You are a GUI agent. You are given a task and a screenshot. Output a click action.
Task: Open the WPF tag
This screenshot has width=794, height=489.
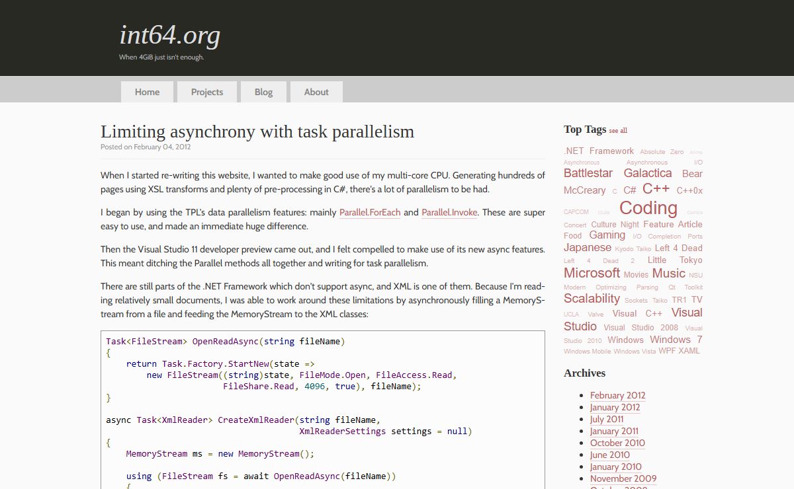coord(667,351)
